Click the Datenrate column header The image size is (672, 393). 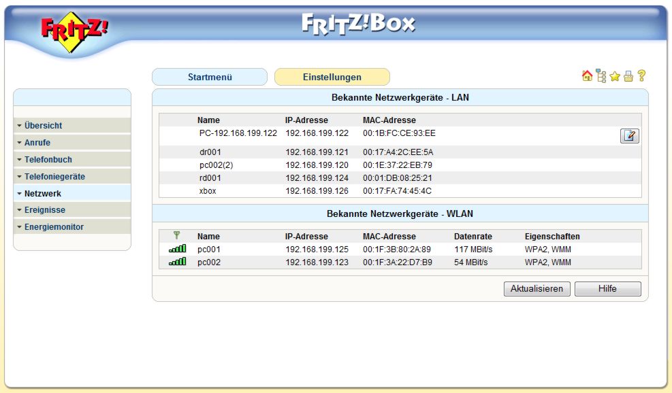coord(473,237)
